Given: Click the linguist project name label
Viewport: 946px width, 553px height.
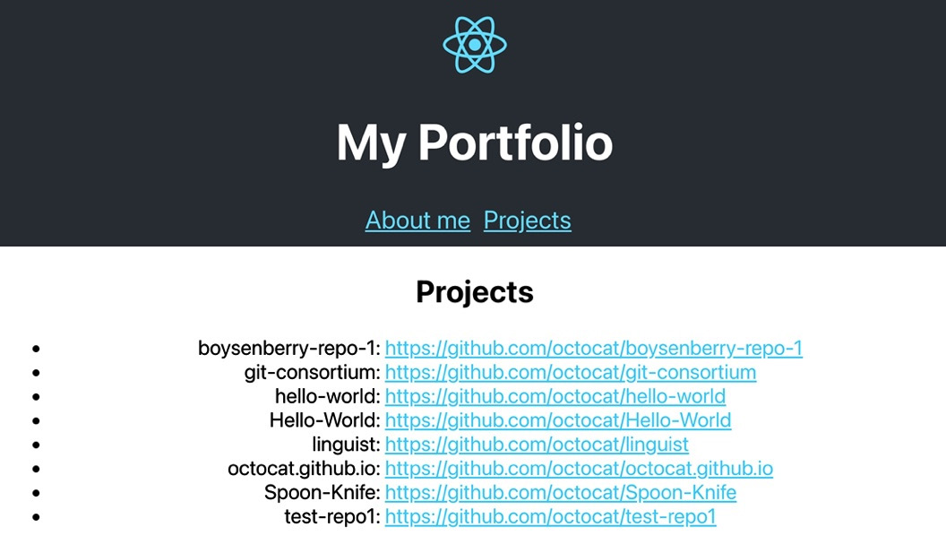Looking at the screenshot, I should [345, 445].
